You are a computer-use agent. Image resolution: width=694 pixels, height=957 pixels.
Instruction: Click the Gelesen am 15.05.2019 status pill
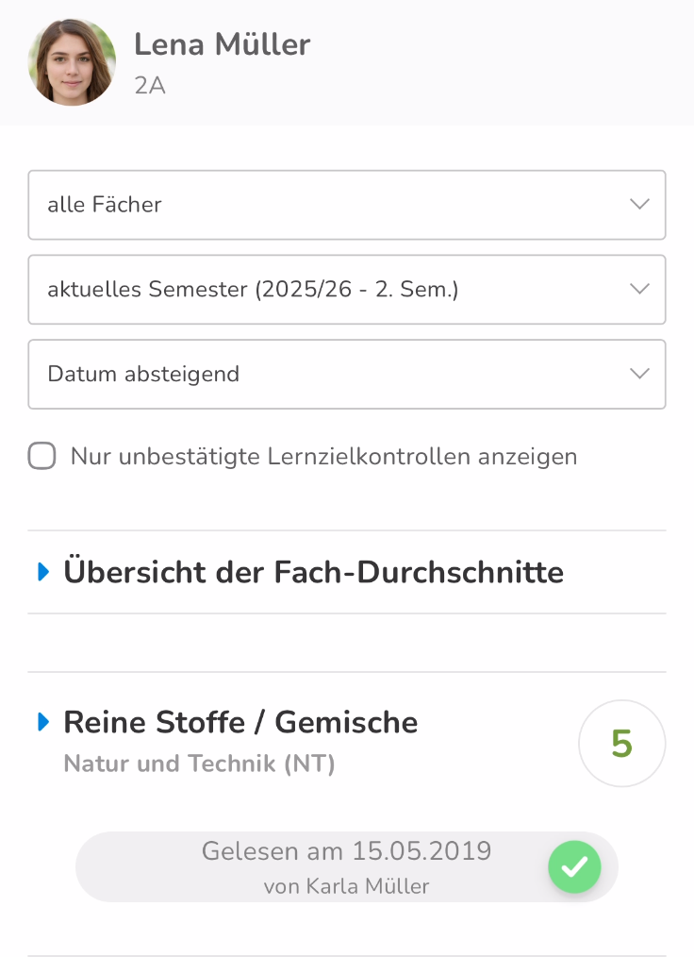pyautogui.click(x=346, y=866)
